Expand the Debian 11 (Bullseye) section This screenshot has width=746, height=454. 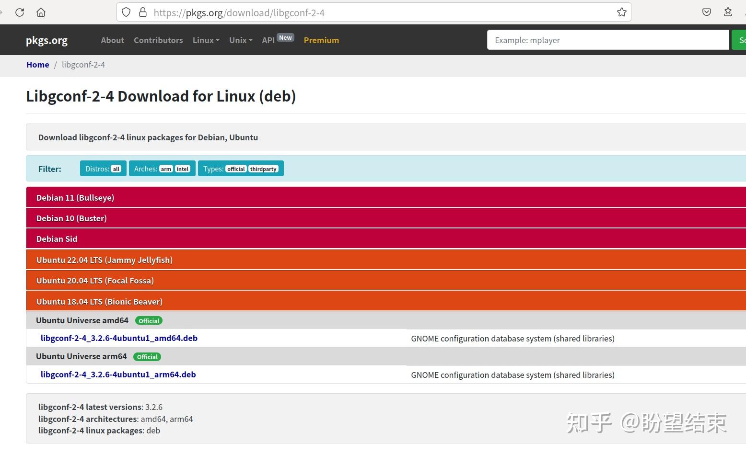click(75, 198)
